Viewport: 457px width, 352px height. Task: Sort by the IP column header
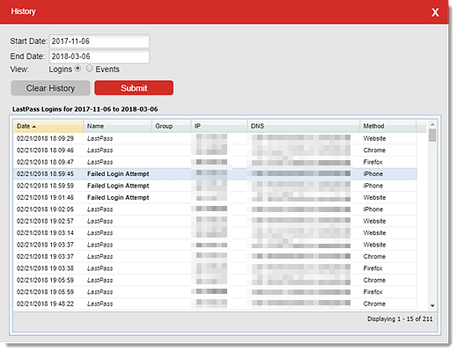point(219,127)
